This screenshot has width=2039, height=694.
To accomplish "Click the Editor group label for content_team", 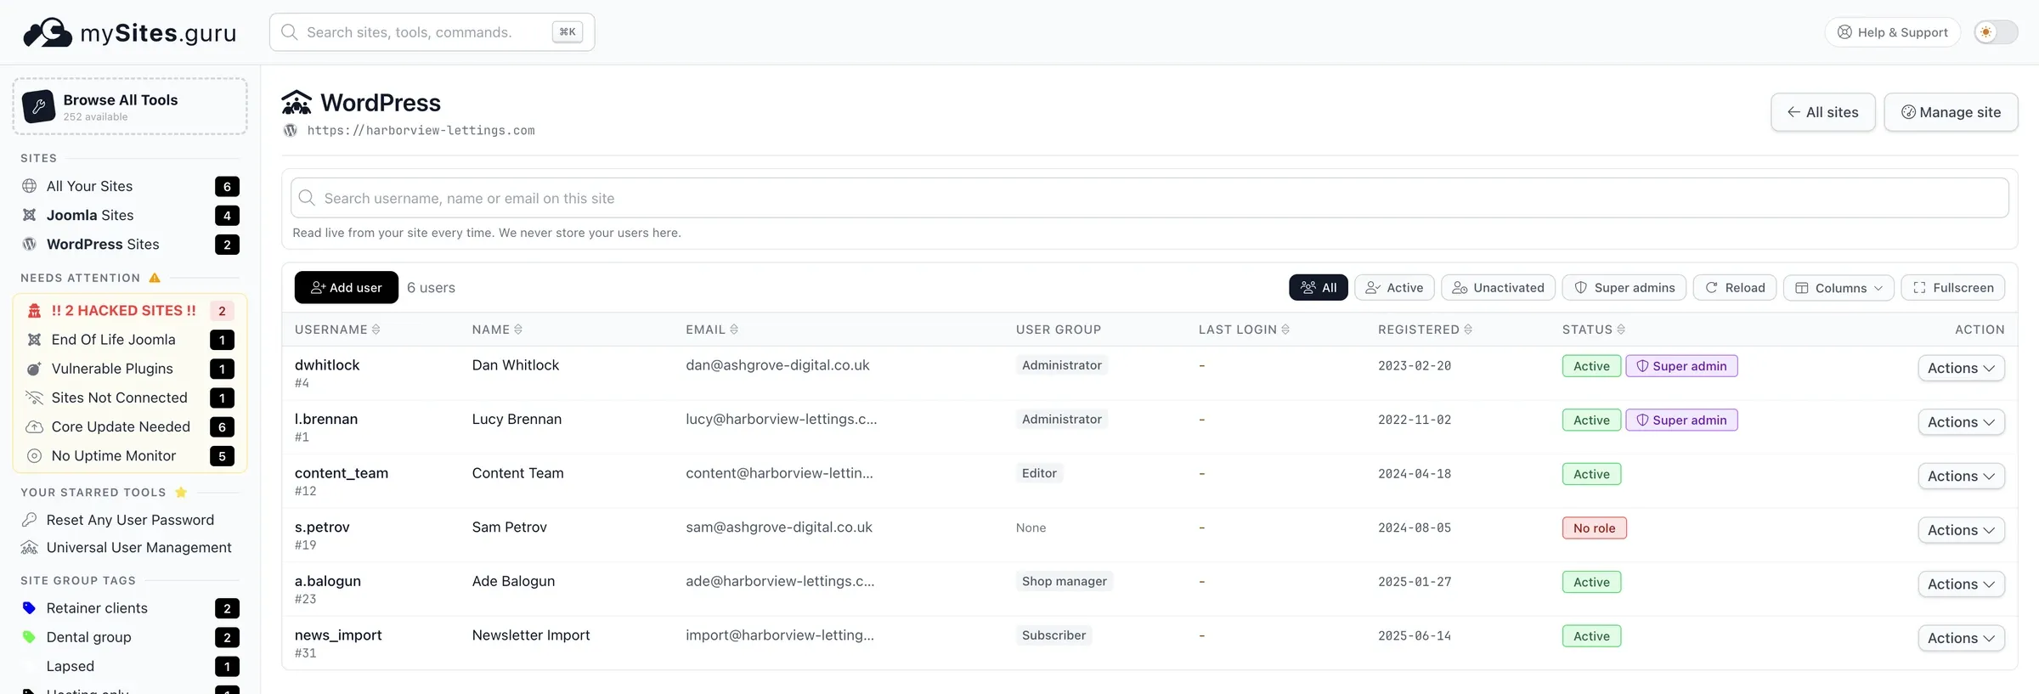I will (x=1039, y=473).
